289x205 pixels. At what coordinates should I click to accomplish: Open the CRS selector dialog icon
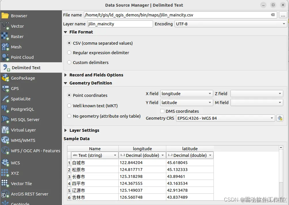pos(280,118)
